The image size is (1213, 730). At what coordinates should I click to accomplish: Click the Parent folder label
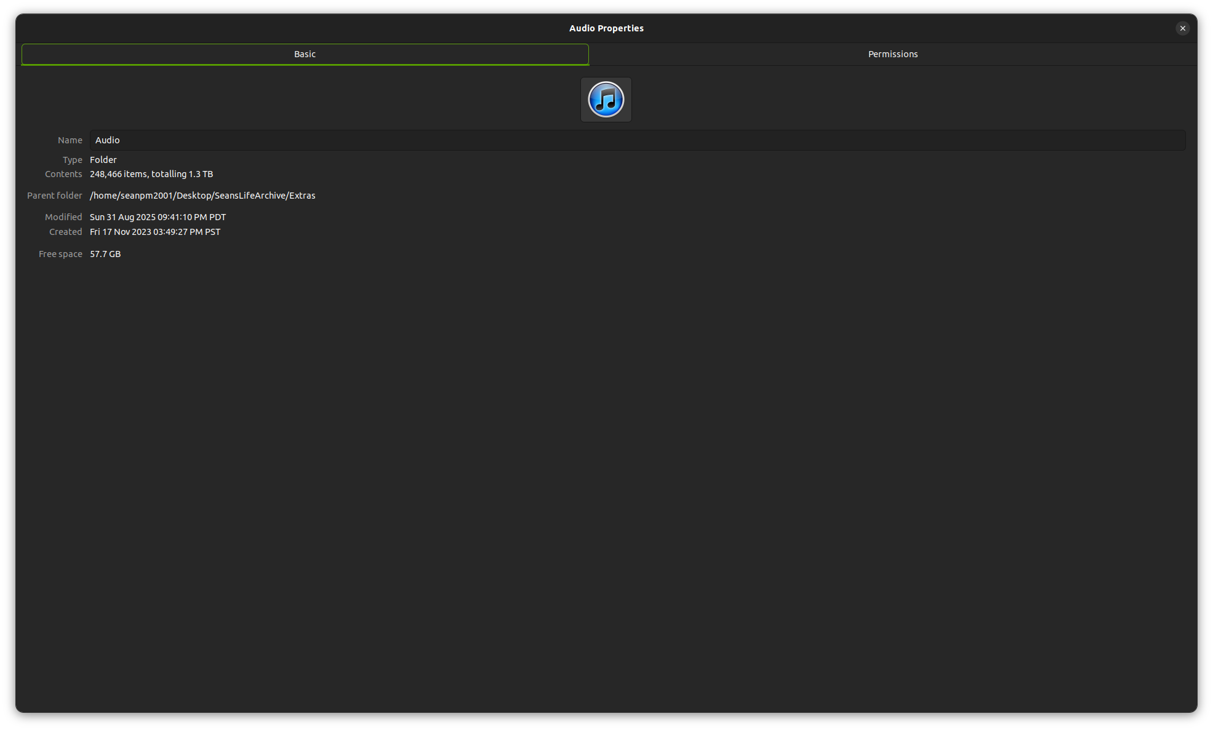[x=54, y=196]
